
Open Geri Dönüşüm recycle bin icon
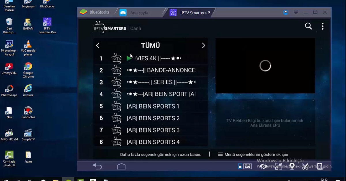(x=9, y=26)
